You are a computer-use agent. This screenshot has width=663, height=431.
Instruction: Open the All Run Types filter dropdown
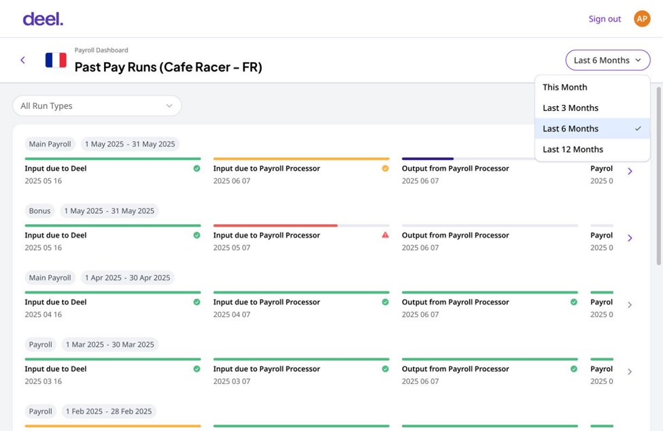tap(97, 106)
